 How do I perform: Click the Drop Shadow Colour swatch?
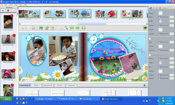tap(161, 71)
